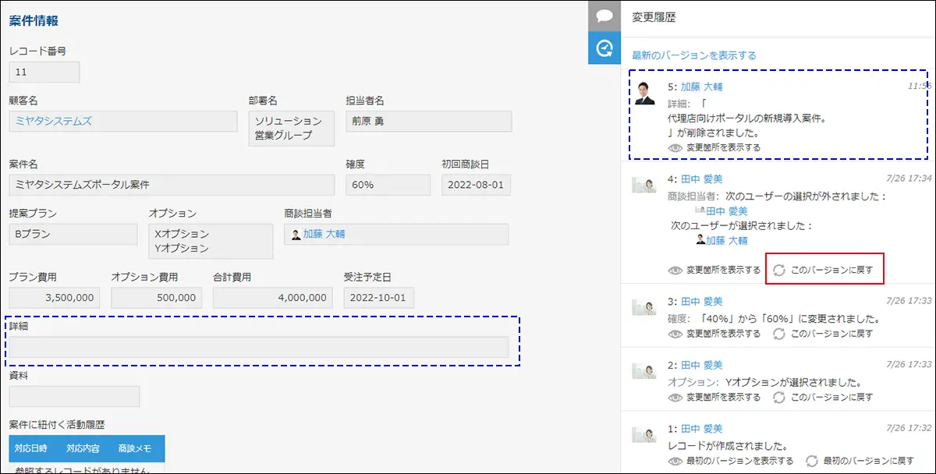The image size is (936, 474).
Task: Click 加藤 大輔's profile photo in version 5
Action: 645,93
